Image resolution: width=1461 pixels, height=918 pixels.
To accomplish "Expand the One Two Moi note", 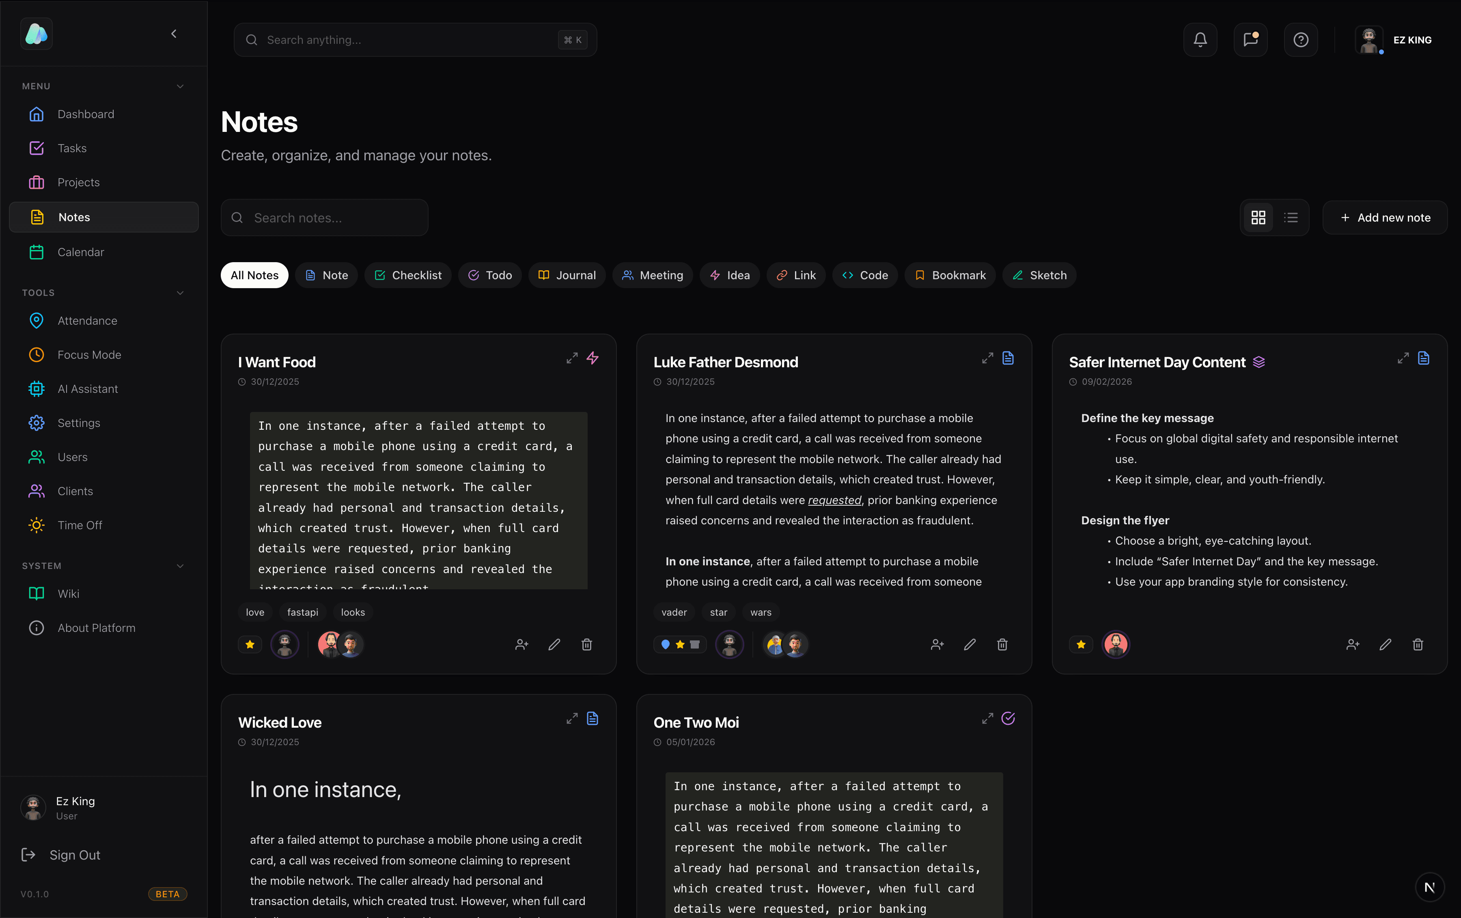I will coord(988,719).
